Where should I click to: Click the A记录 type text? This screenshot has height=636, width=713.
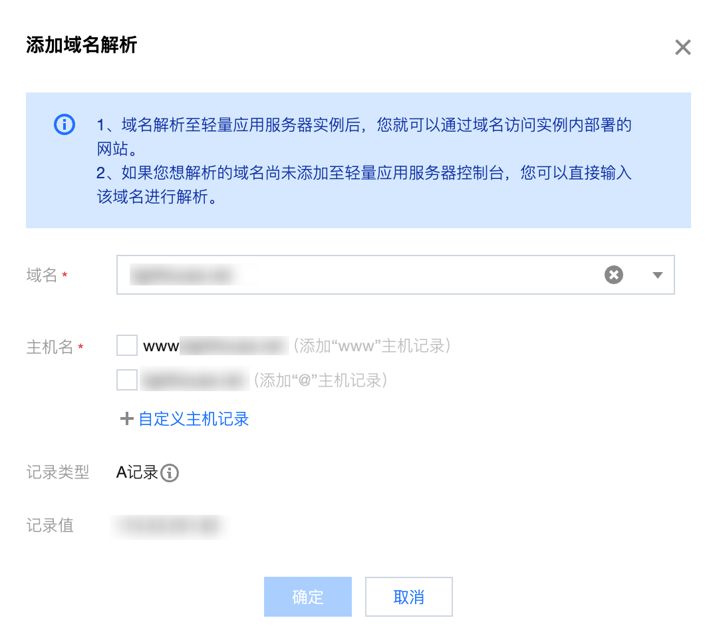[x=137, y=473]
